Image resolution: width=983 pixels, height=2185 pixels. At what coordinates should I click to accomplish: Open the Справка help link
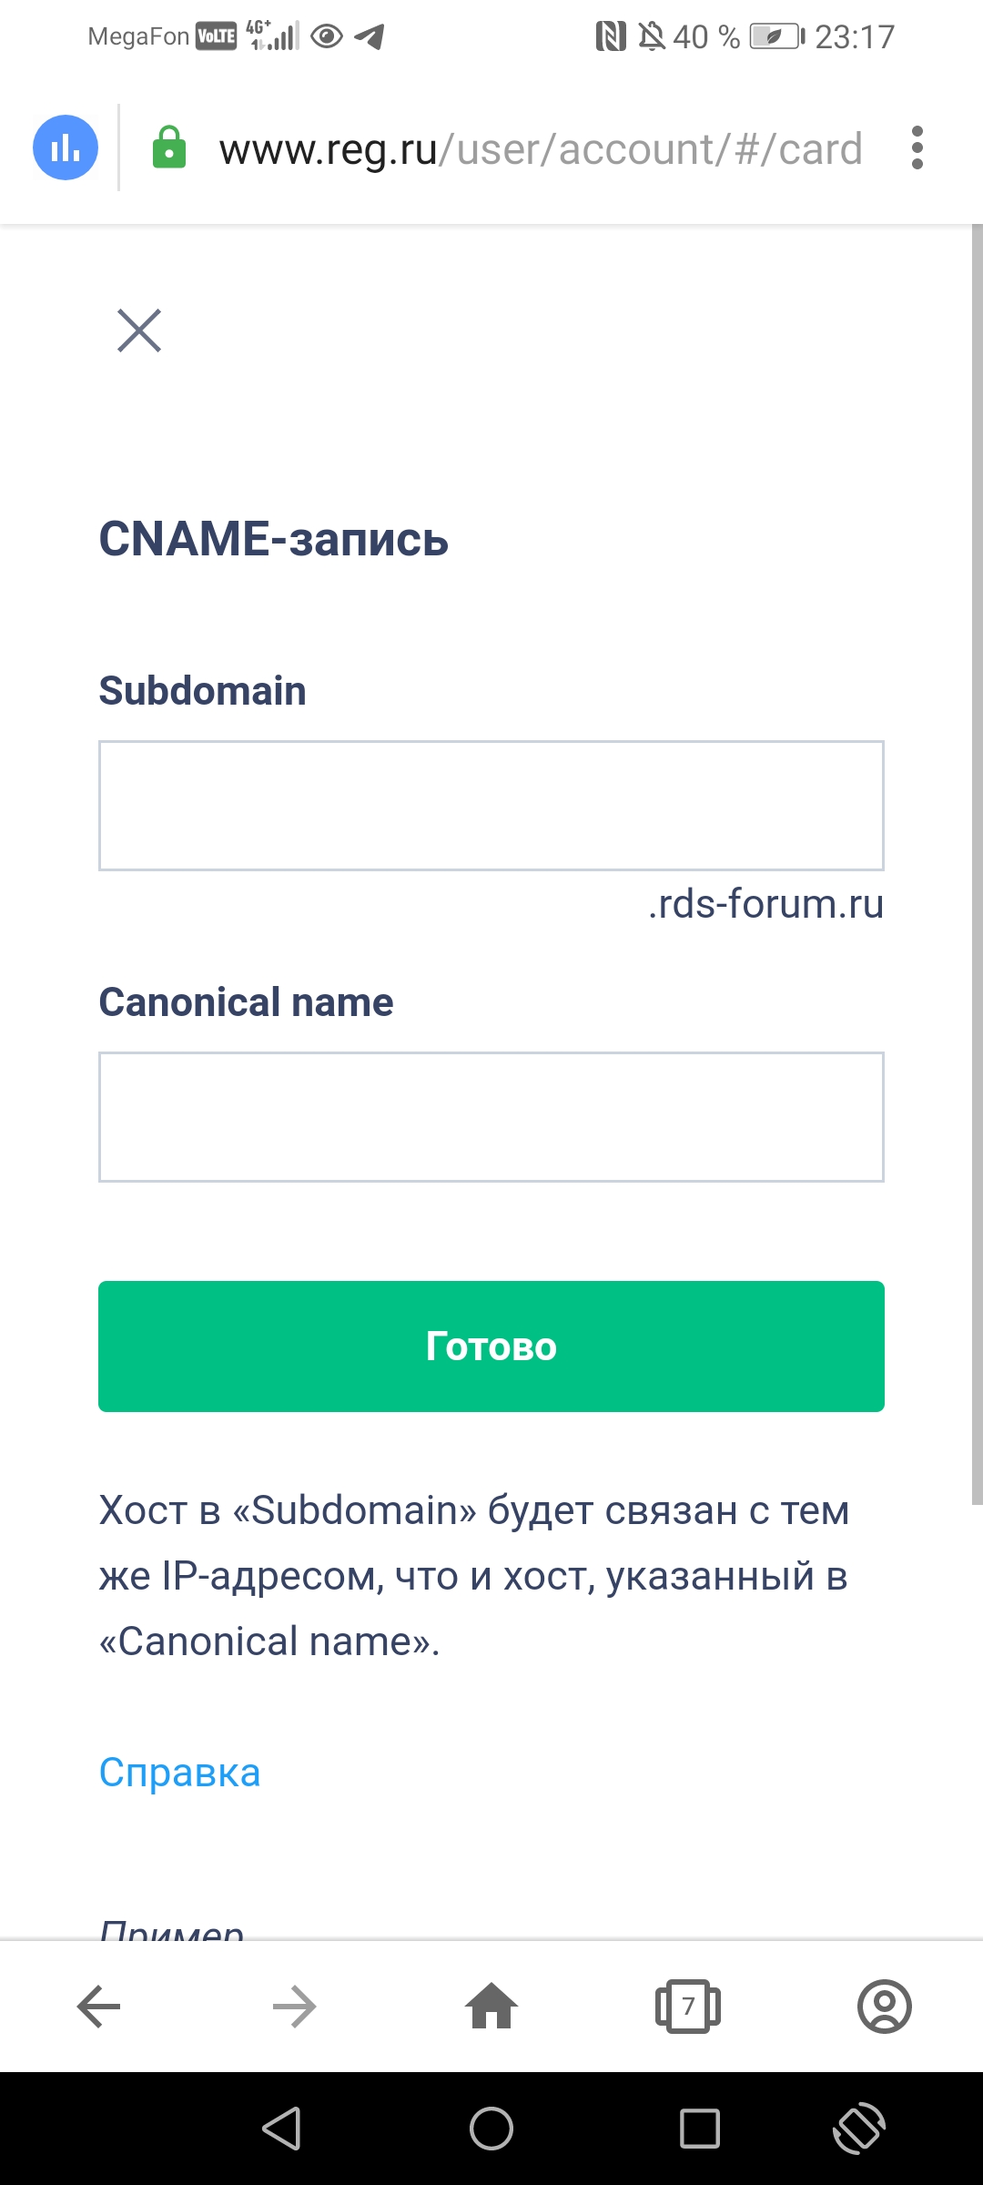(x=179, y=1772)
